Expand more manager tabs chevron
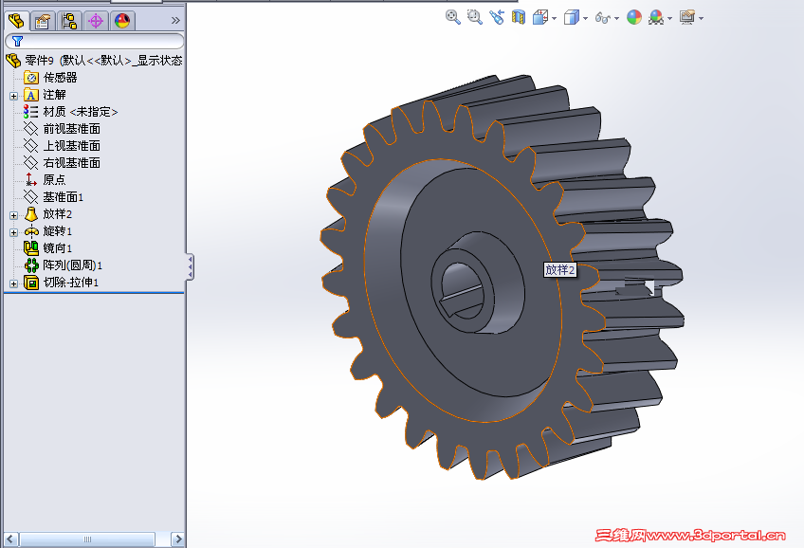 175,21
